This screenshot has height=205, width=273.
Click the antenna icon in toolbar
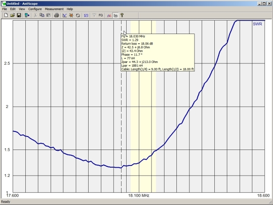pos(94,16)
